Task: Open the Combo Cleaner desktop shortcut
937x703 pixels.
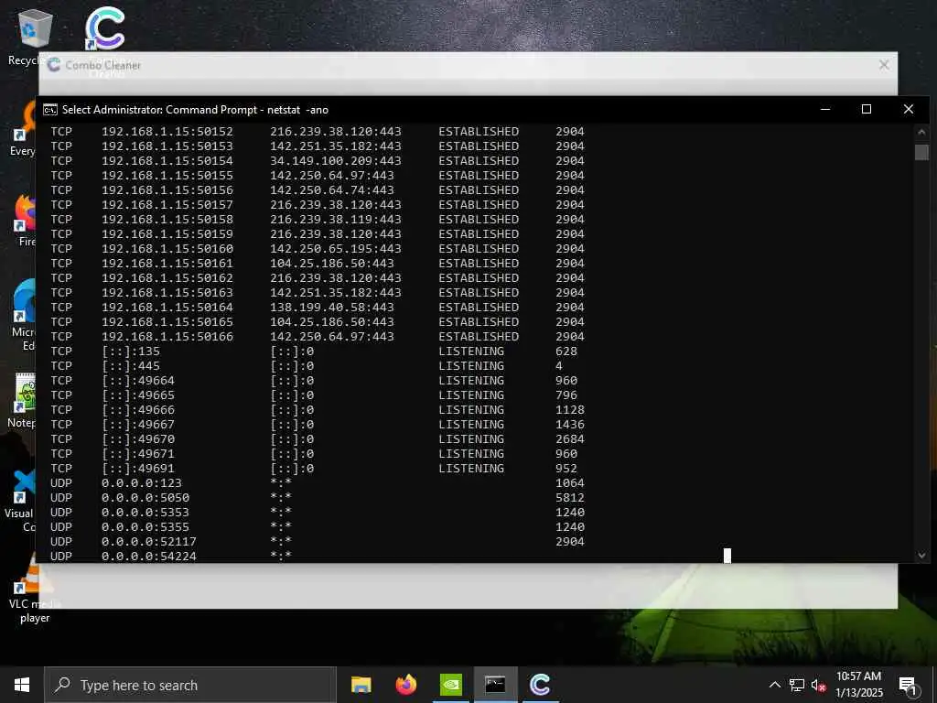Action: [104, 28]
